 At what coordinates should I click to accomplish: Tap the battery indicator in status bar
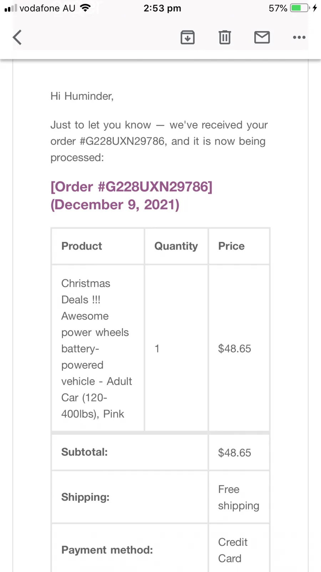(x=300, y=8)
